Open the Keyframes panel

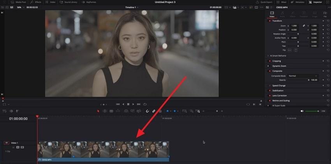point(89,2)
